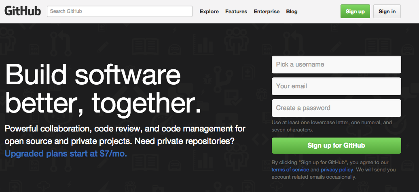
Task: Follow Upgraded plans start at $7/mo link
Action: pyautogui.click(x=66, y=154)
